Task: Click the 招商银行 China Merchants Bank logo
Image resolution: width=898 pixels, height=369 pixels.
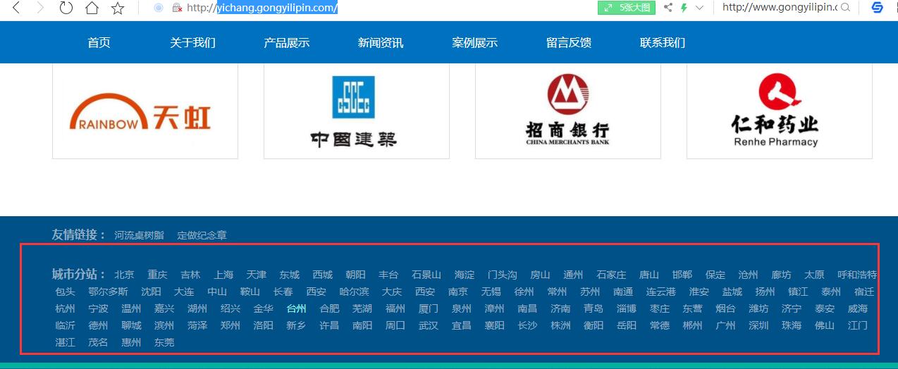Action: click(x=568, y=111)
